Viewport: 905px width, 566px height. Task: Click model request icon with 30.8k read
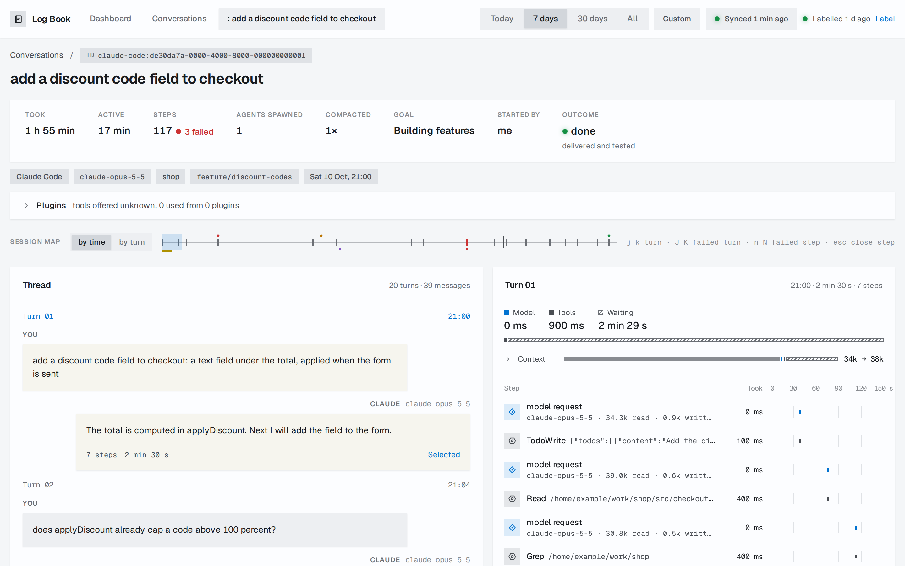pos(512,527)
